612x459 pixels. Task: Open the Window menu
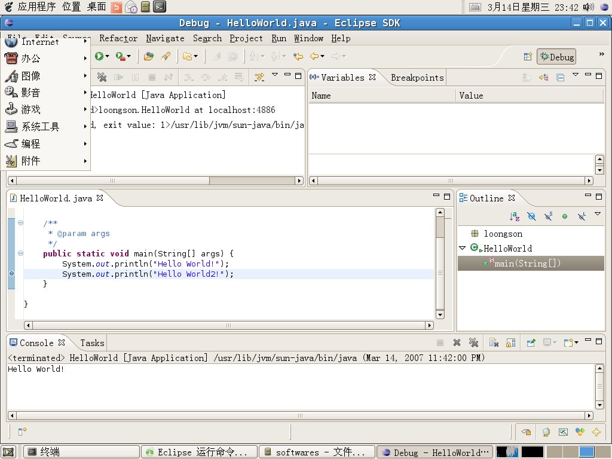click(309, 38)
